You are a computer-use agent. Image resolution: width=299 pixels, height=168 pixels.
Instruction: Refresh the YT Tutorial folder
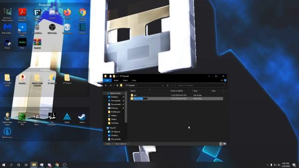167,85
